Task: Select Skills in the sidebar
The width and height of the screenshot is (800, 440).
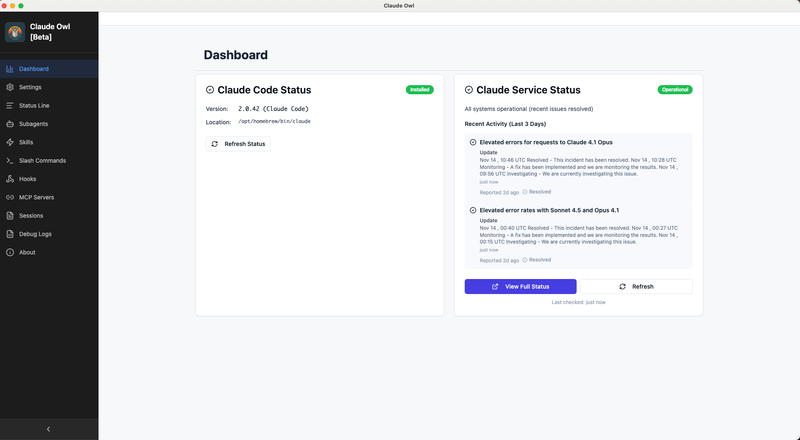Action: (x=49, y=142)
